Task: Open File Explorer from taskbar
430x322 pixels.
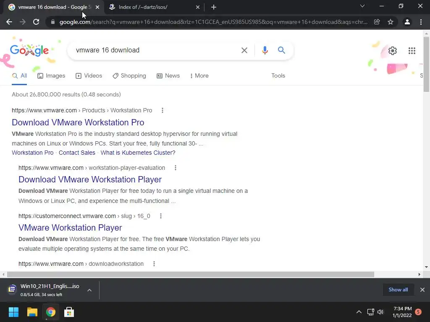Action: pos(32,312)
